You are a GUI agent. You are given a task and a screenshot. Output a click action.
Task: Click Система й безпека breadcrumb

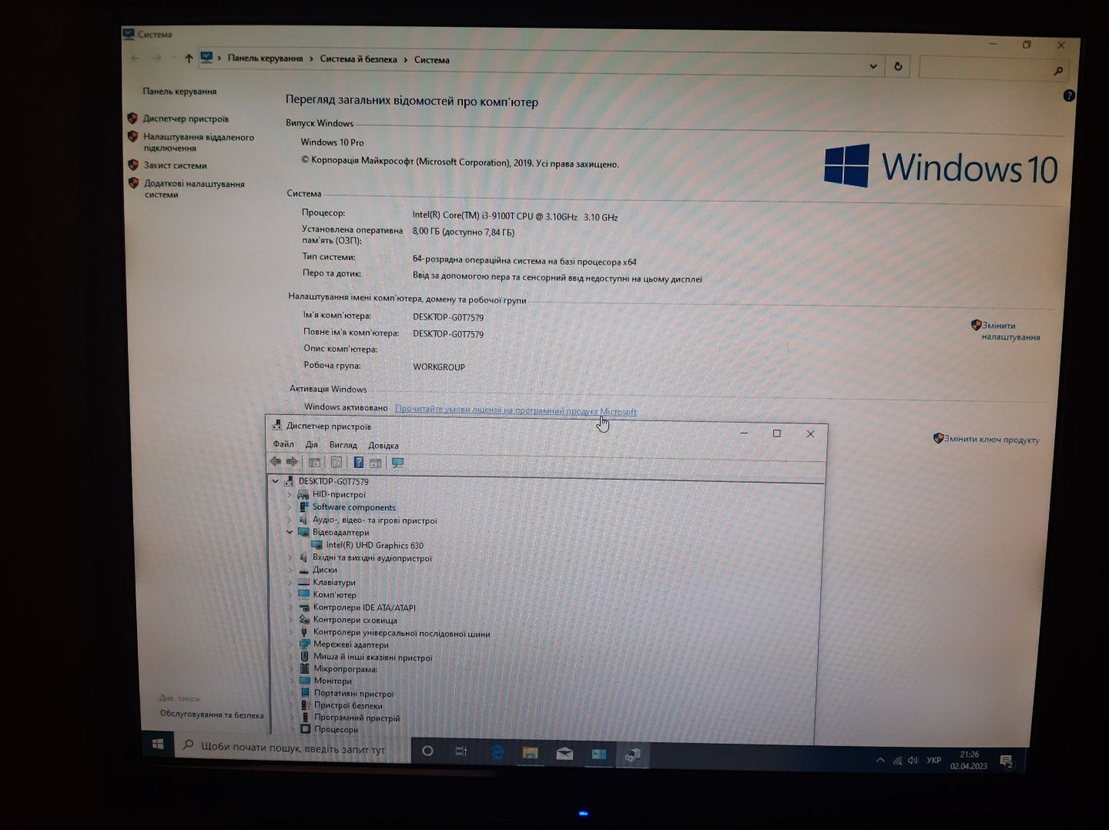click(358, 59)
